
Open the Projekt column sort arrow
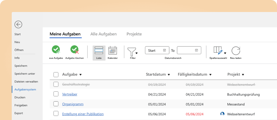[243, 75]
